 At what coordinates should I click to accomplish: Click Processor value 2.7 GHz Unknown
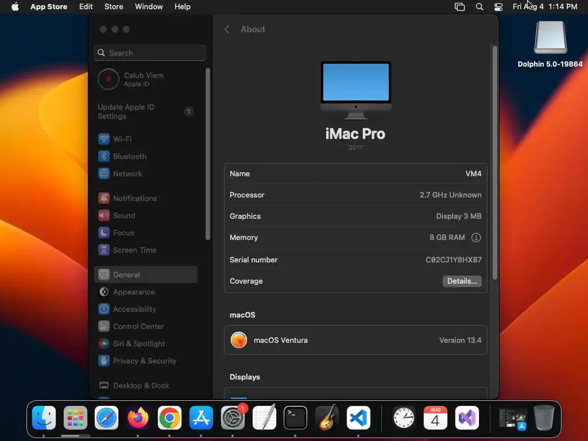point(450,195)
